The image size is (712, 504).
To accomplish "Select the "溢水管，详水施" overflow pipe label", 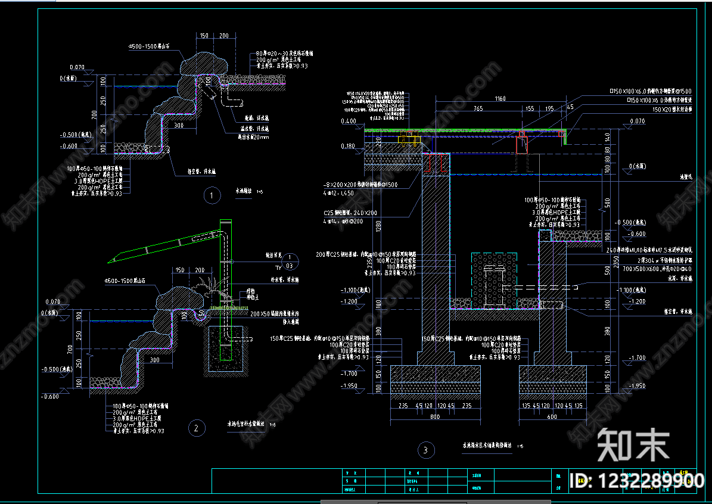I will [255, 129].
